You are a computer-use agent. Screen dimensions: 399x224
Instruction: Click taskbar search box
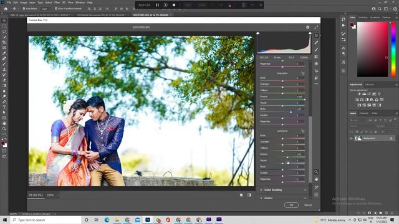46,220
